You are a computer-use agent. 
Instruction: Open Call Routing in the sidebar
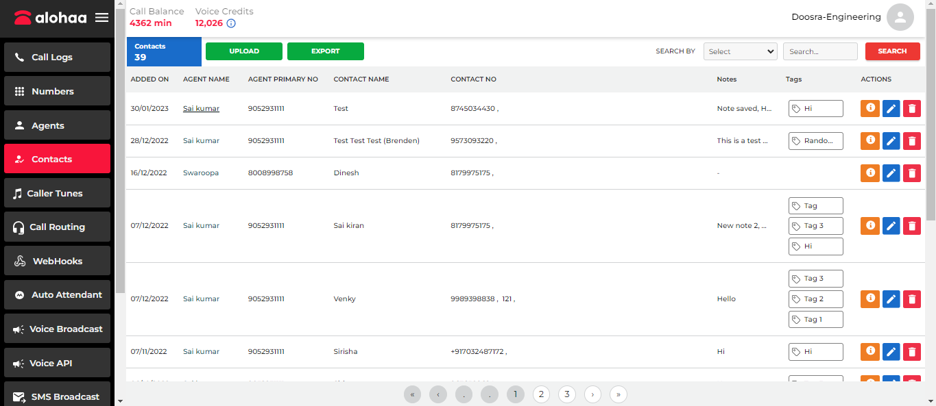coord(57,227)
